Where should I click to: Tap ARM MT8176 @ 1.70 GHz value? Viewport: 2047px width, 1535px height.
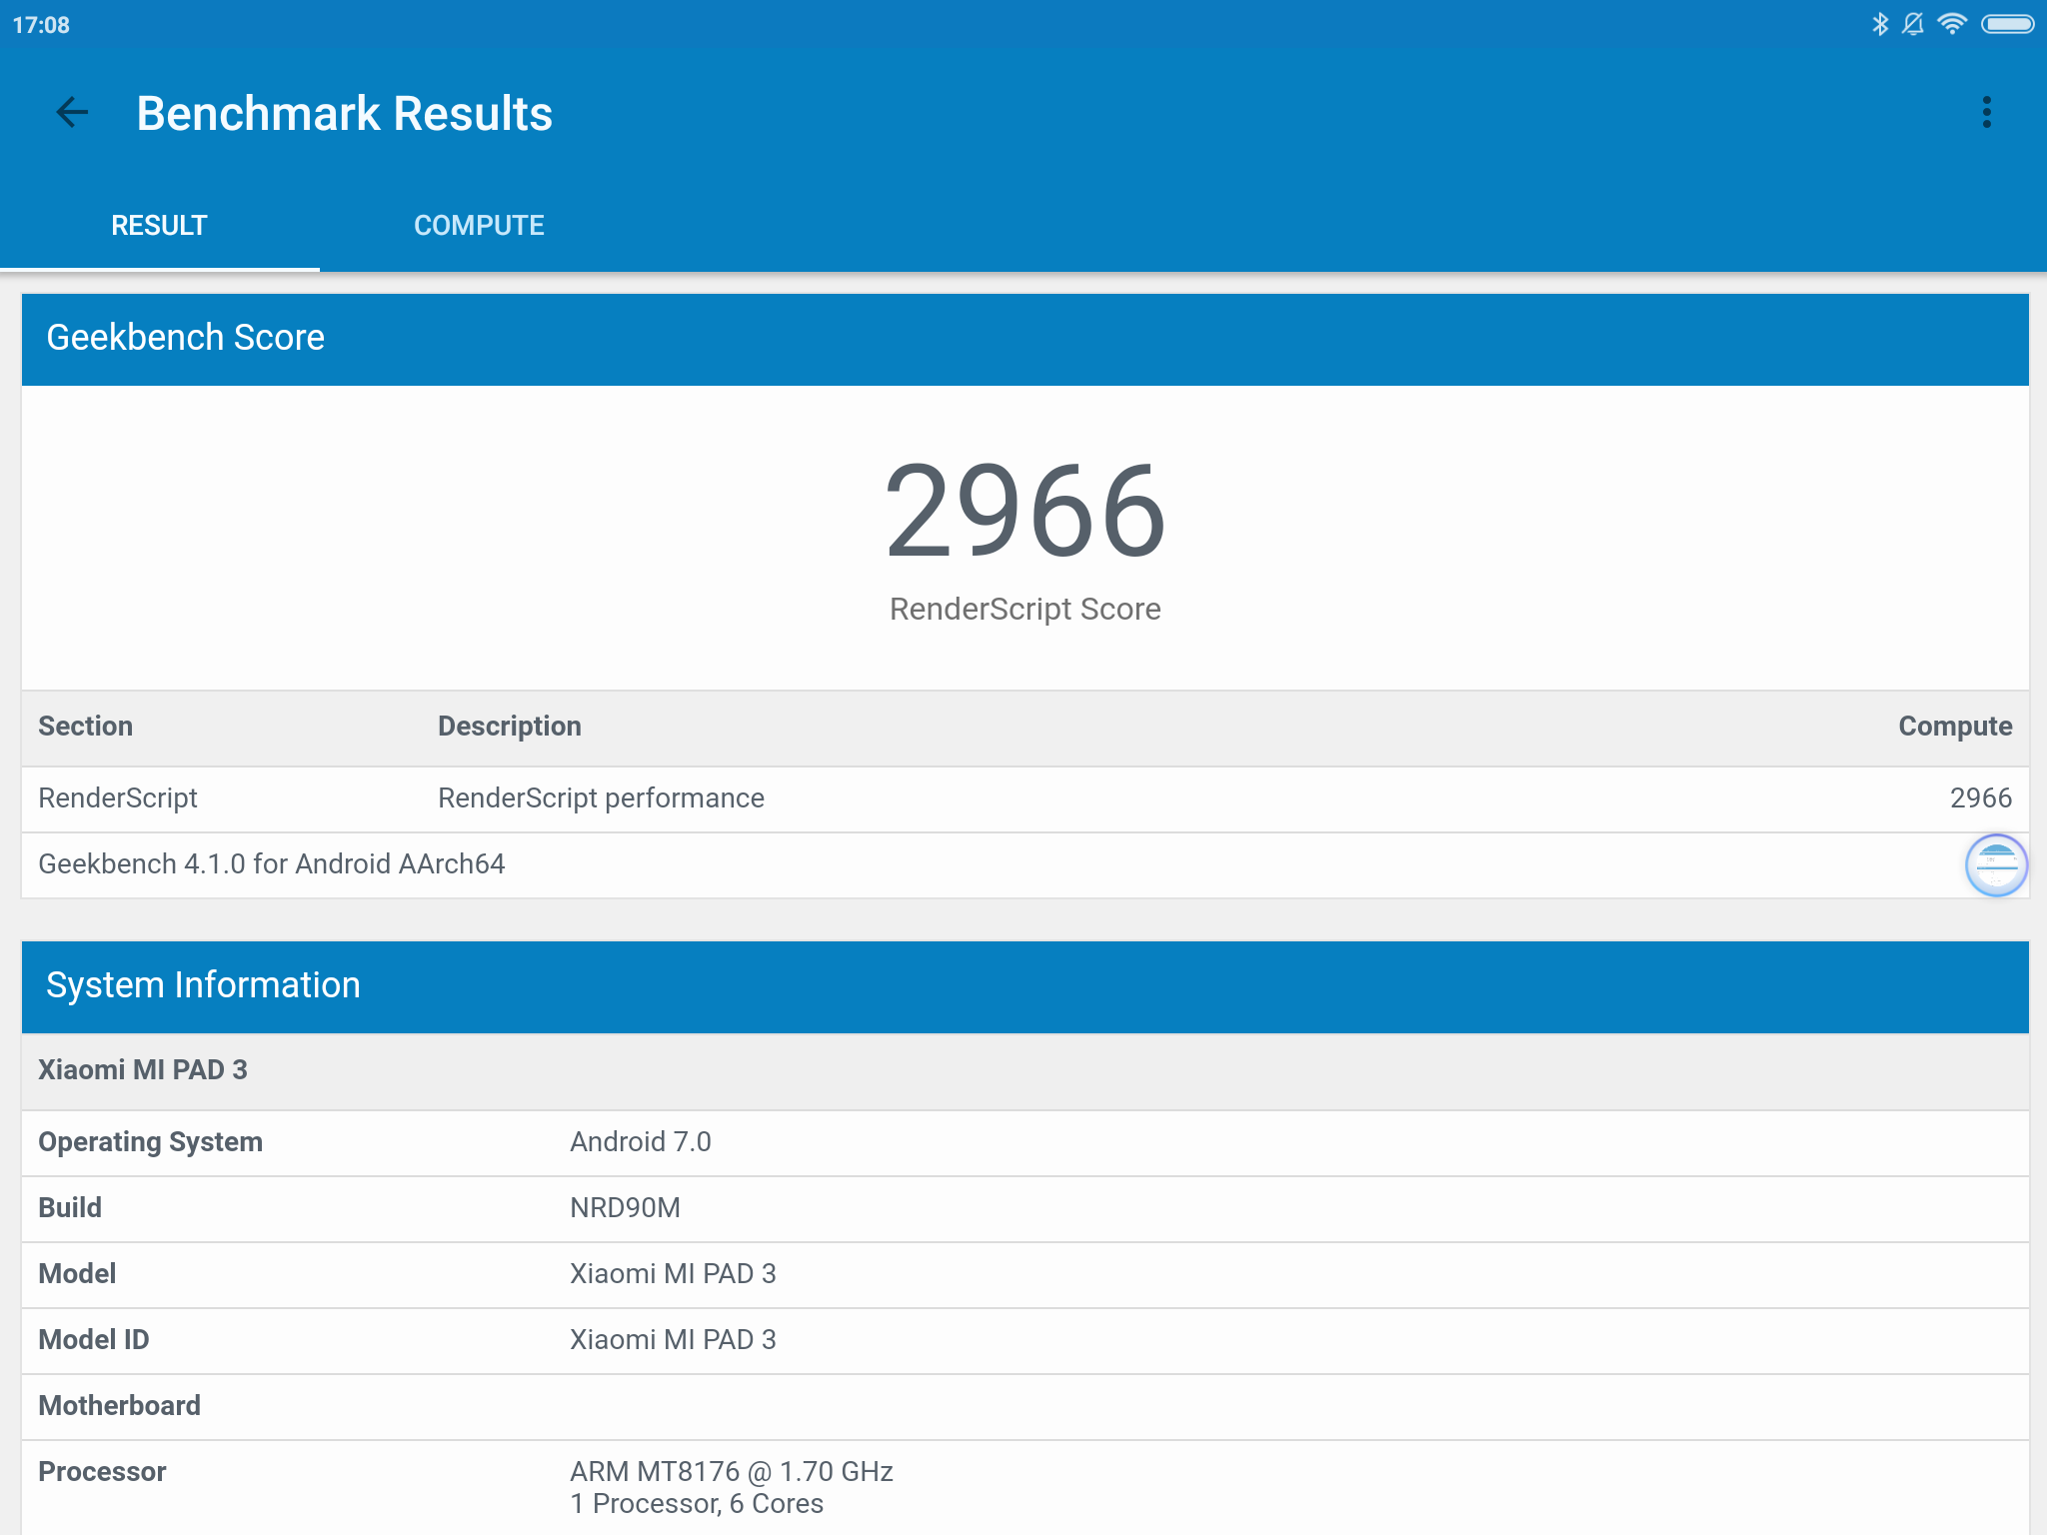[731, 1472]
